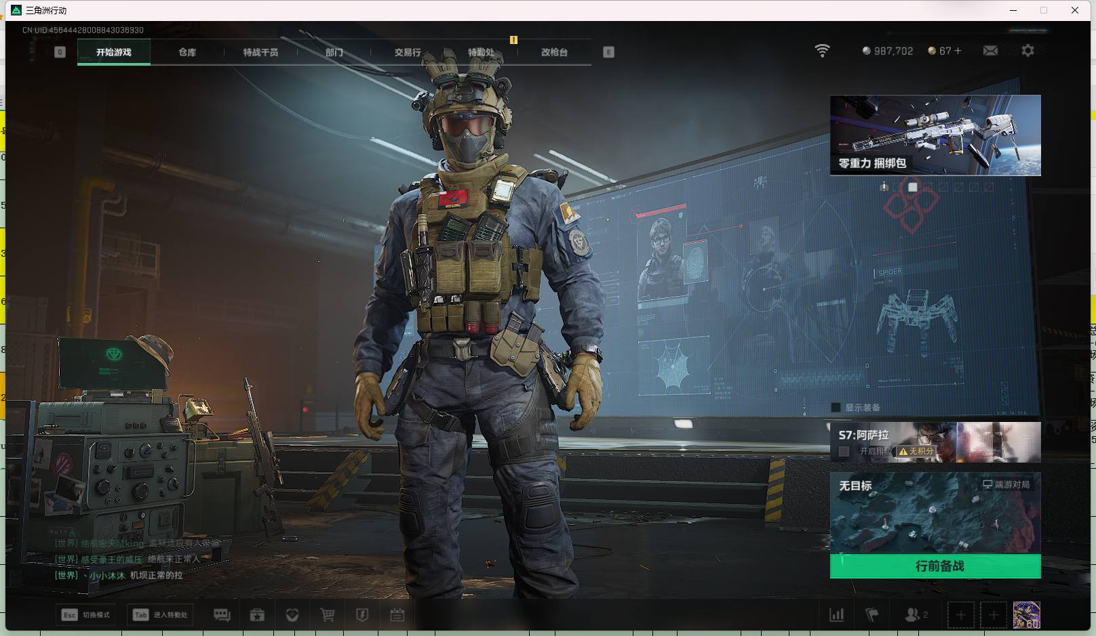Click the banner info indicator icon
The width and height of the screenshot is (1096, 636).
click(884, 186)
